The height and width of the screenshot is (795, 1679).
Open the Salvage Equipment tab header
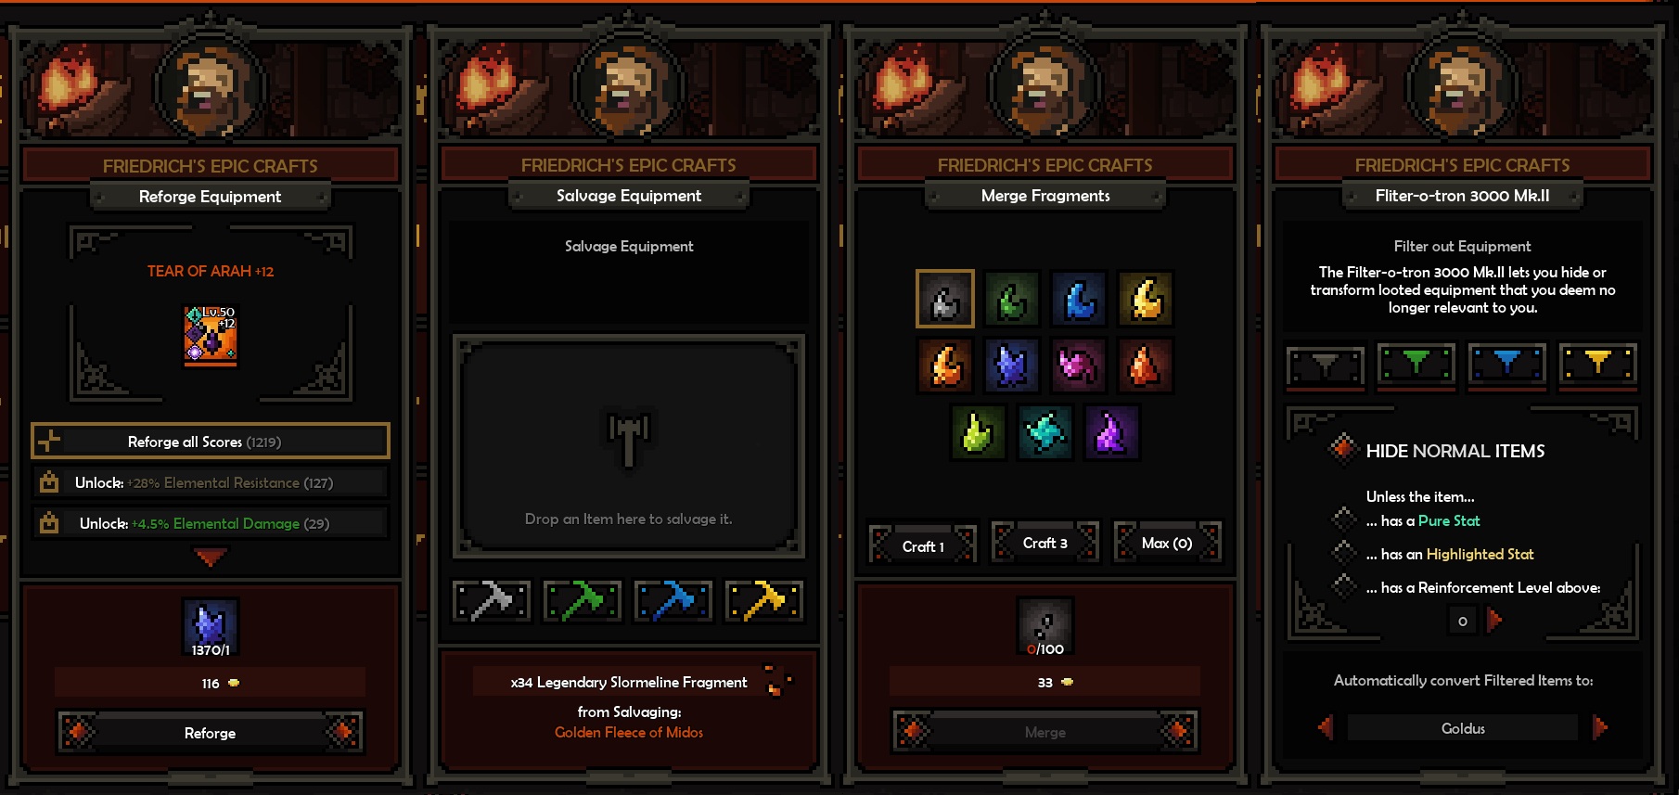629,196
